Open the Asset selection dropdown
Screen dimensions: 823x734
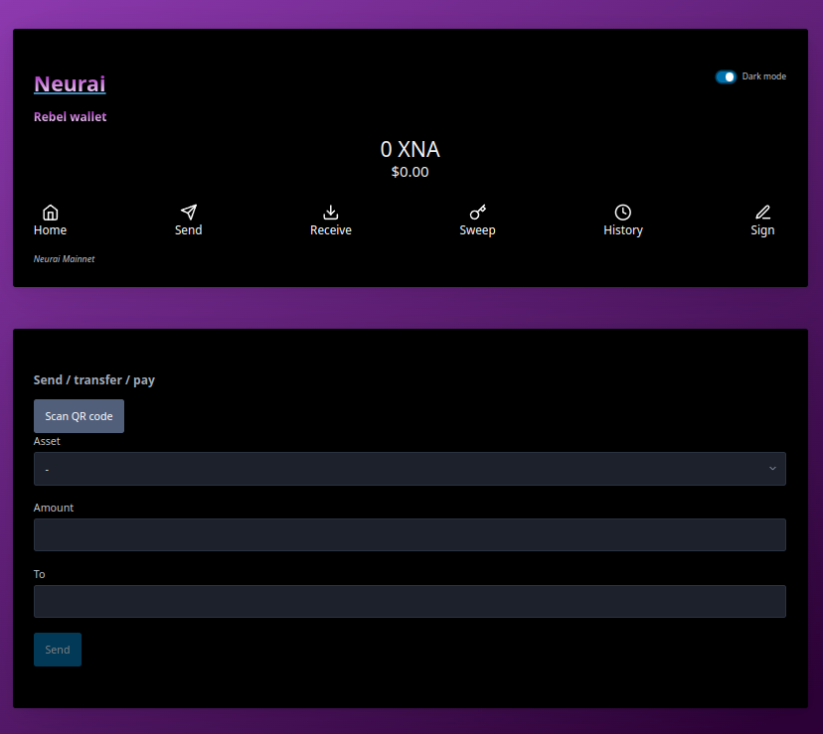pyautogui.click(x=410, y=468)
